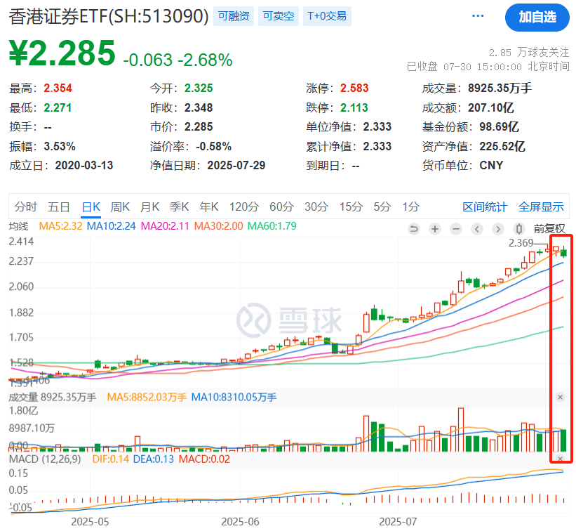Image resolution: width=576 pixels, height=531 pixels.
Task: Click the MA5:2.32 moving average label
Action: 60,226
